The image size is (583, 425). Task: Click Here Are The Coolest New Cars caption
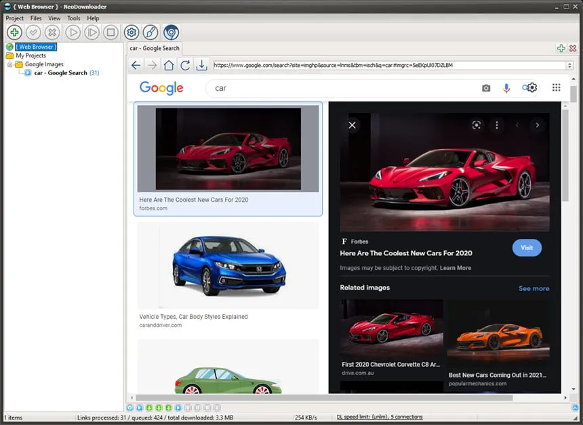click(x=194, y=200)
